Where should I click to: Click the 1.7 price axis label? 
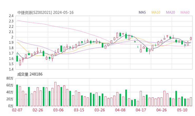(11, 53)
